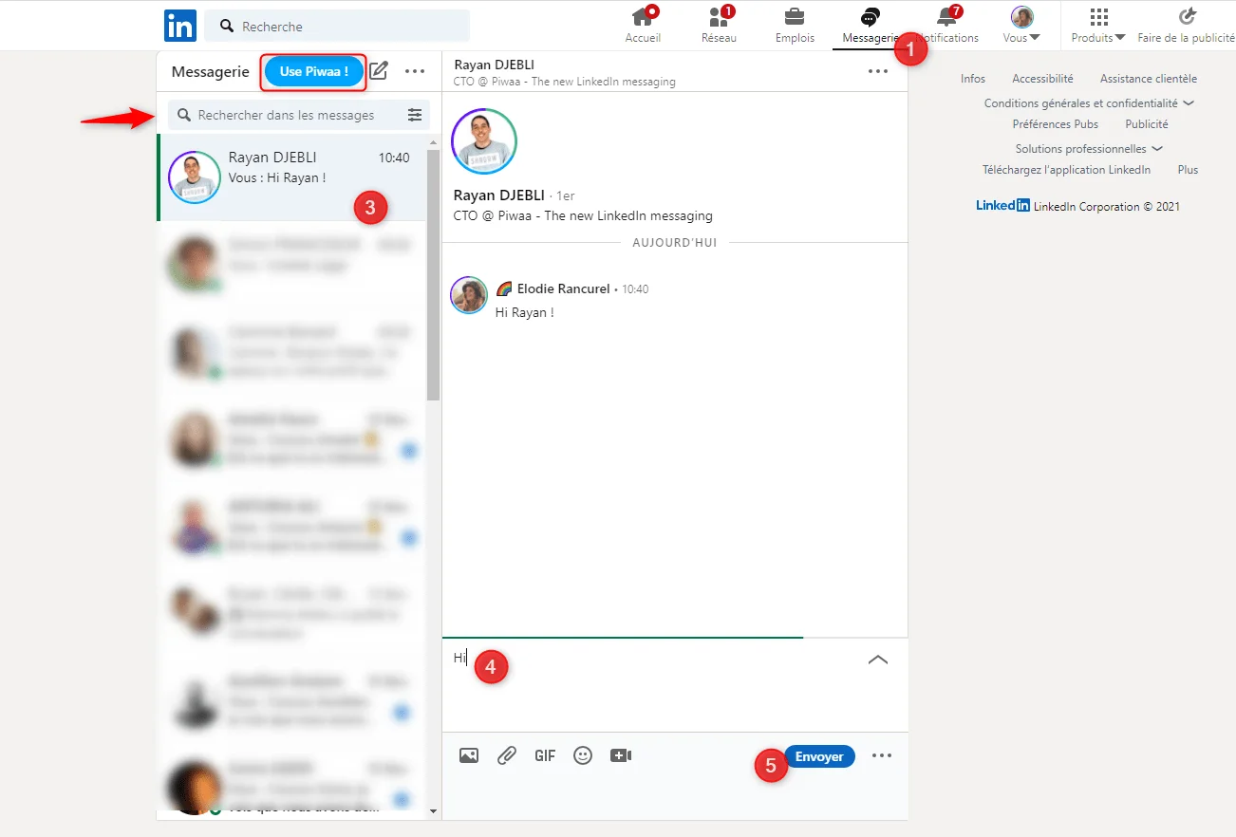1236x837 pixels.
Task: Expand Conditions générales et confidentialité
Action: (1089, 103)
